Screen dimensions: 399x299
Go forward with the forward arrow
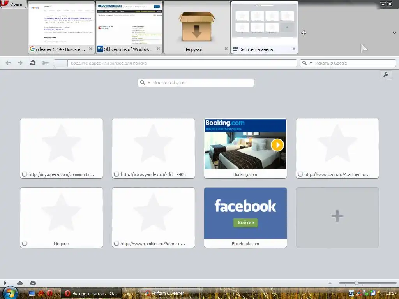[x=20, y=63]
